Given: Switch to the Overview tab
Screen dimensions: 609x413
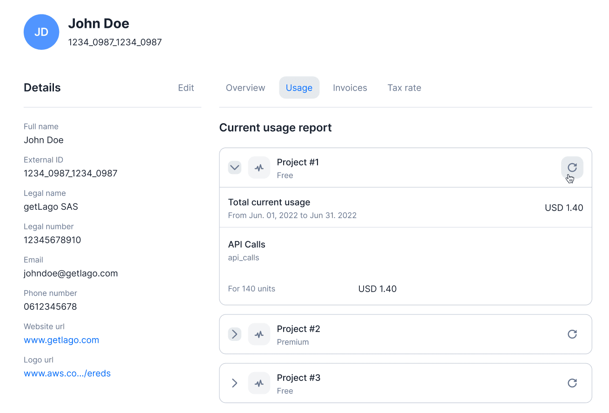Looking at the screenshot, I should pyautogui.click(x=245, y=88).
